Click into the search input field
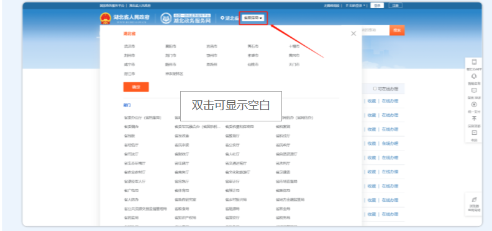 click(x=375, y=30)
